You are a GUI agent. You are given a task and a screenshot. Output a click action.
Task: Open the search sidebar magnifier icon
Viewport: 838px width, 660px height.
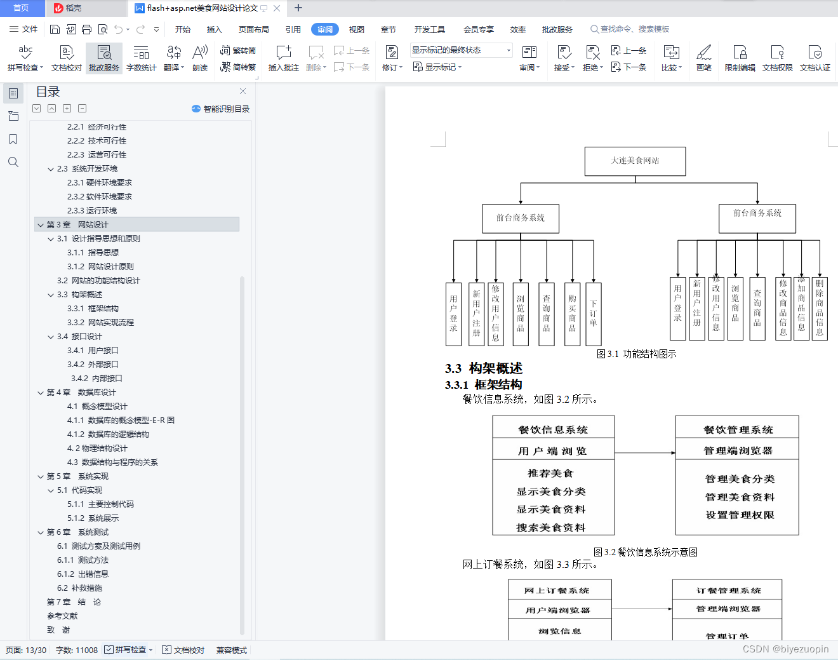13,162
